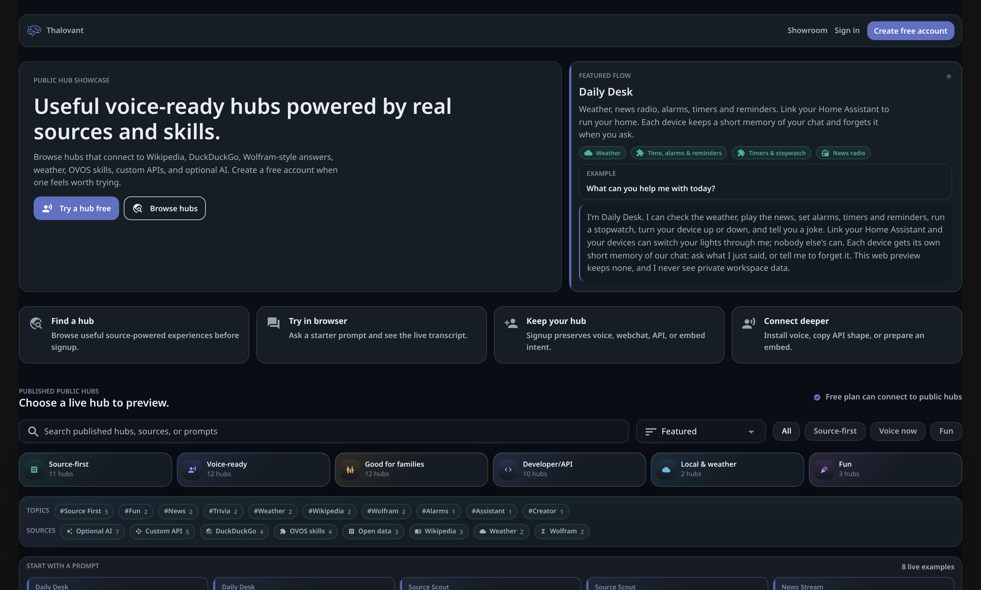Open the Daily Desk featured flow title
981x590 pixels.
pyautogui.click(x=606, y=92)
